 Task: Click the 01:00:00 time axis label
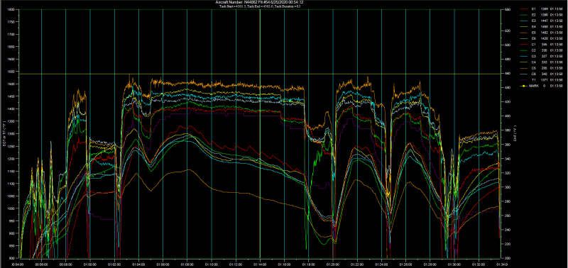tap(90, 264)
